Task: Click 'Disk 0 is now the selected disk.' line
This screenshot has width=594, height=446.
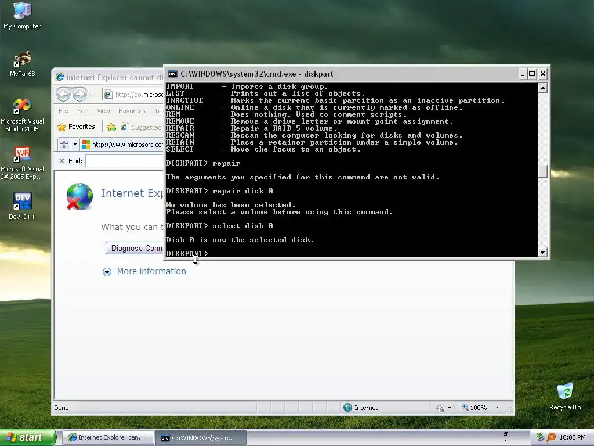Action: [x=240, y=240]
